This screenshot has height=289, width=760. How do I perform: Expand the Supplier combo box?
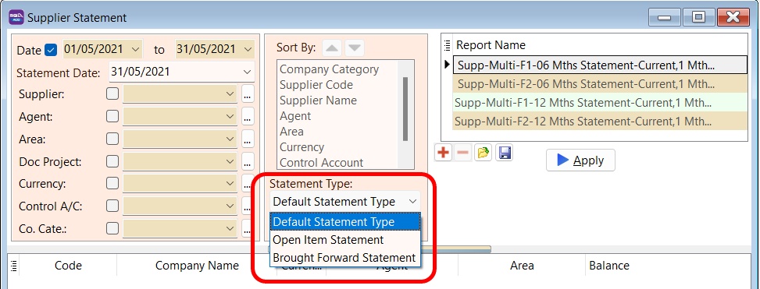230,94
